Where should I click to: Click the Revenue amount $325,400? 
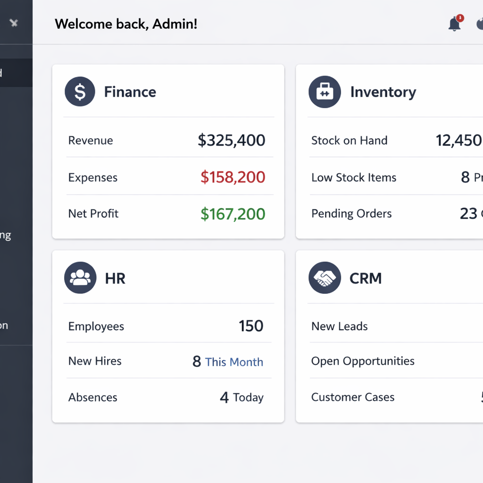coord(231,140)
